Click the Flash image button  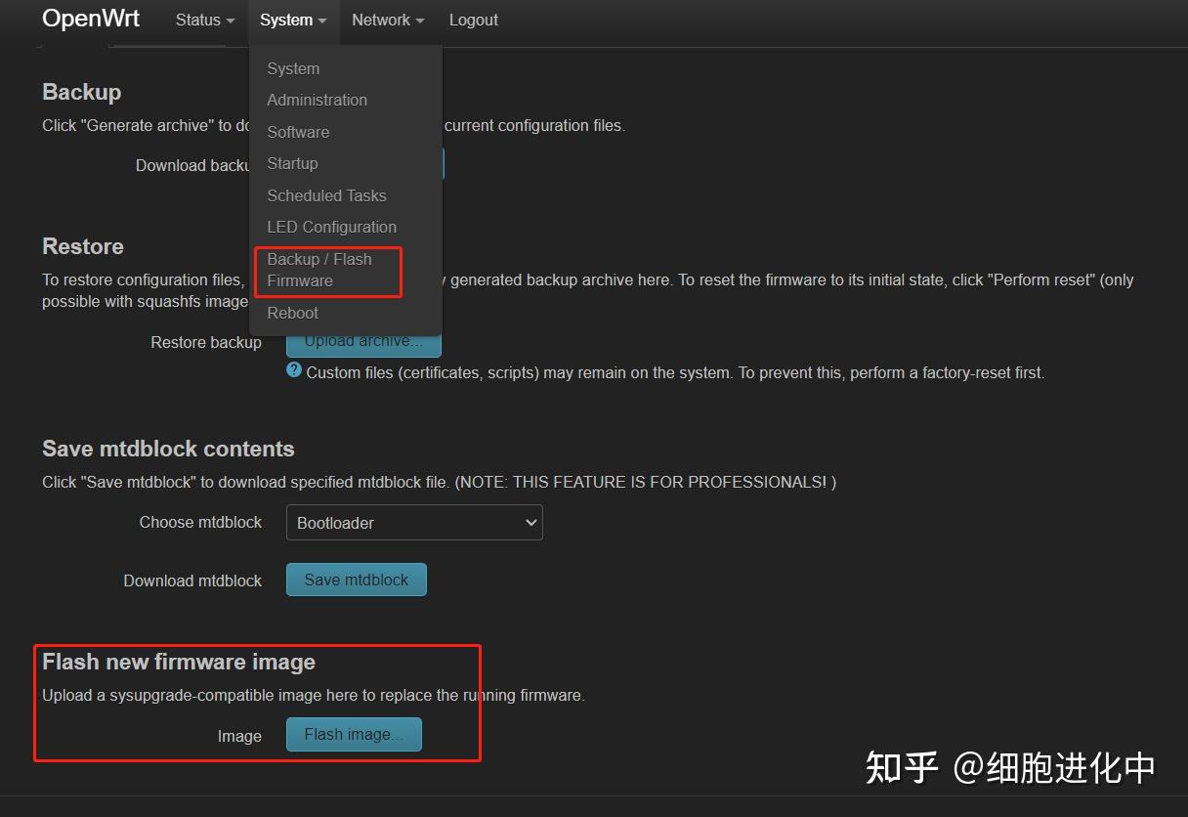pyautogui.click(x=354, y=734)
